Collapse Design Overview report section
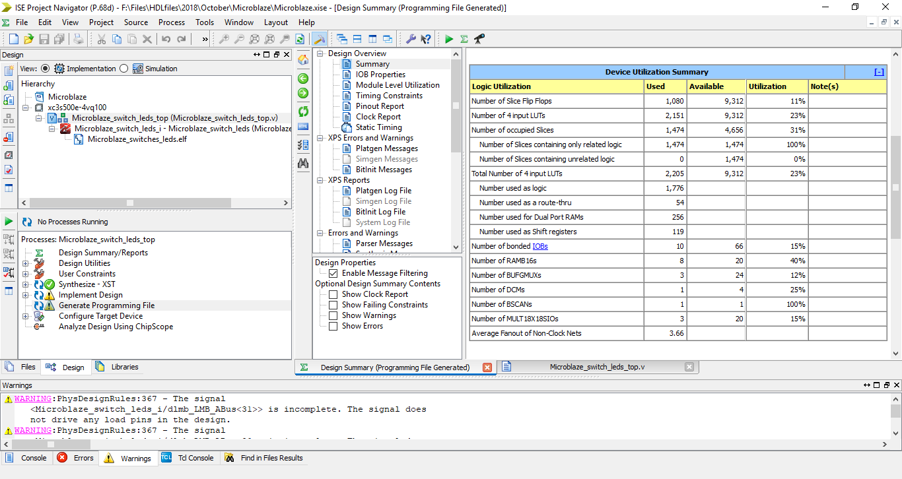 (321, 53)
